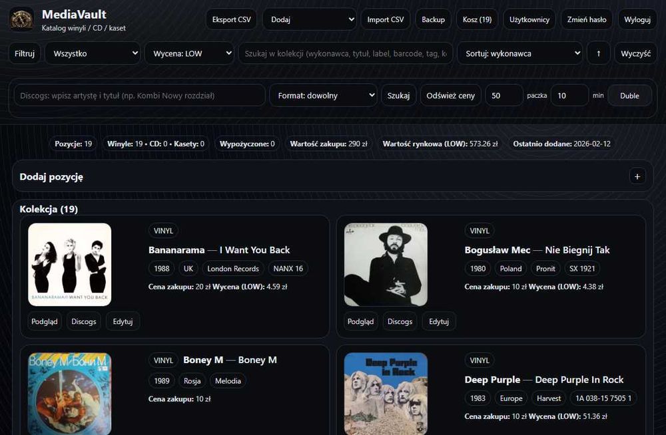Open Użytkownicy management
The width and height of the screenshot is (666, 435).
click(x=529, y=19)
